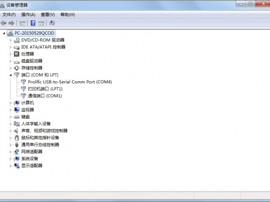Click the DVD/CD-ROM 驱动器 drive icon
270x202 pixels.
click(17, 40)
